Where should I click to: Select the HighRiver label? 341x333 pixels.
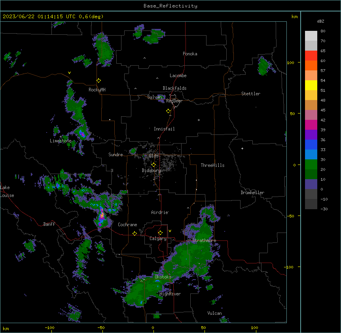(170, 294)
